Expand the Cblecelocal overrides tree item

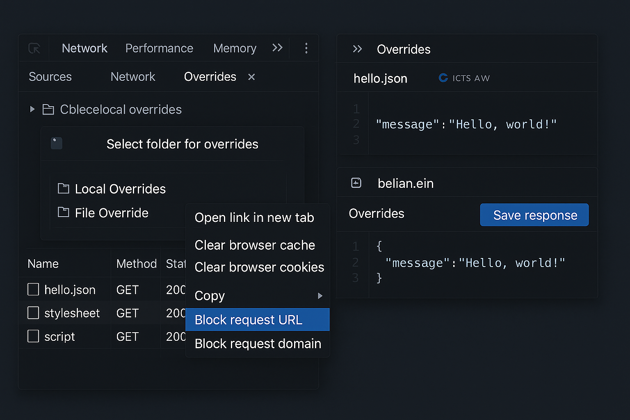point(32,109)
